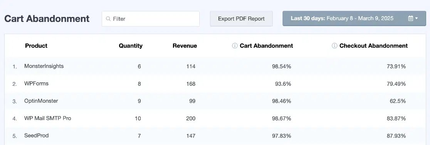The width and height of the screenshot is (430, 145).
Task: Click the Product column header
Action: click(36, 46)
